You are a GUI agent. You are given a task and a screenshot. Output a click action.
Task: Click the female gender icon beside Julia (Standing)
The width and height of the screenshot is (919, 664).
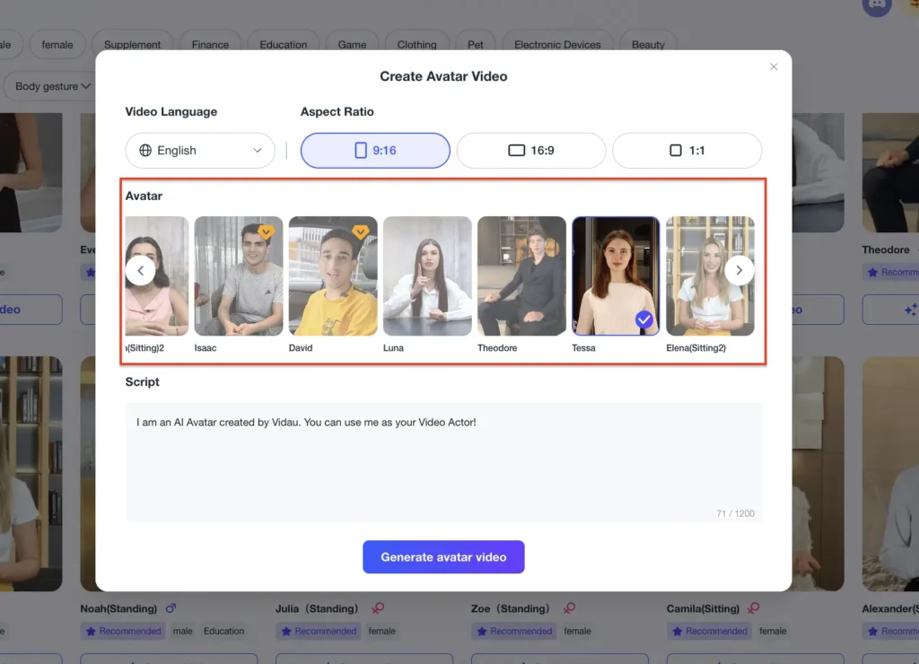(x=378, y=608)
